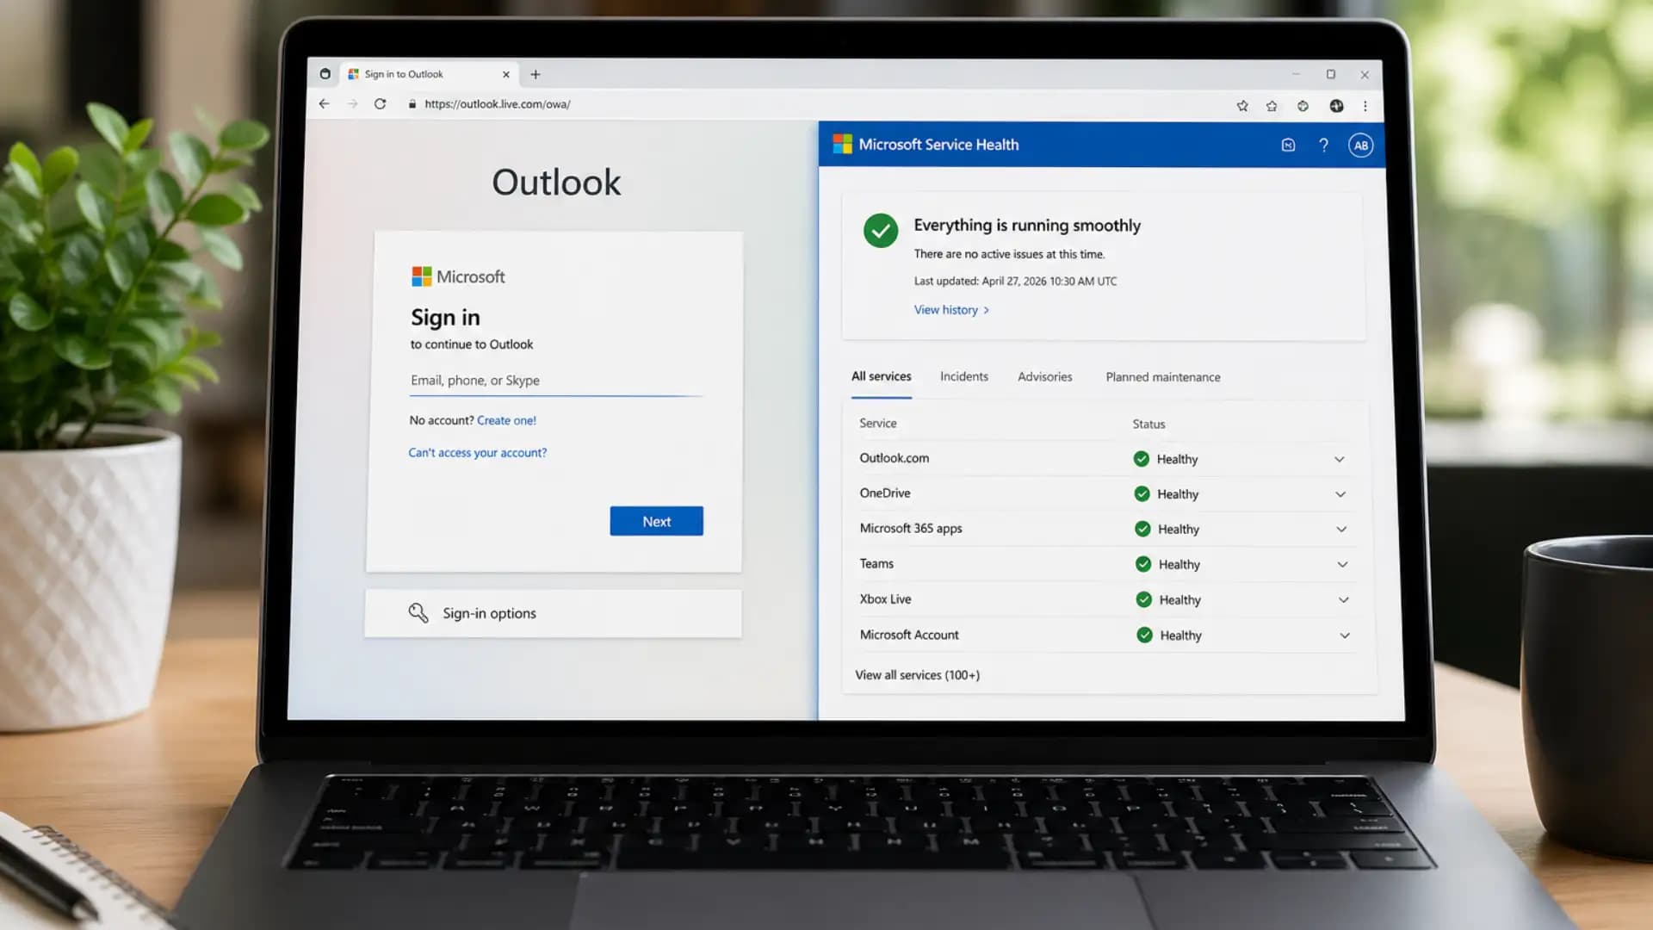Expand the Teams status row

[1343, 564]
